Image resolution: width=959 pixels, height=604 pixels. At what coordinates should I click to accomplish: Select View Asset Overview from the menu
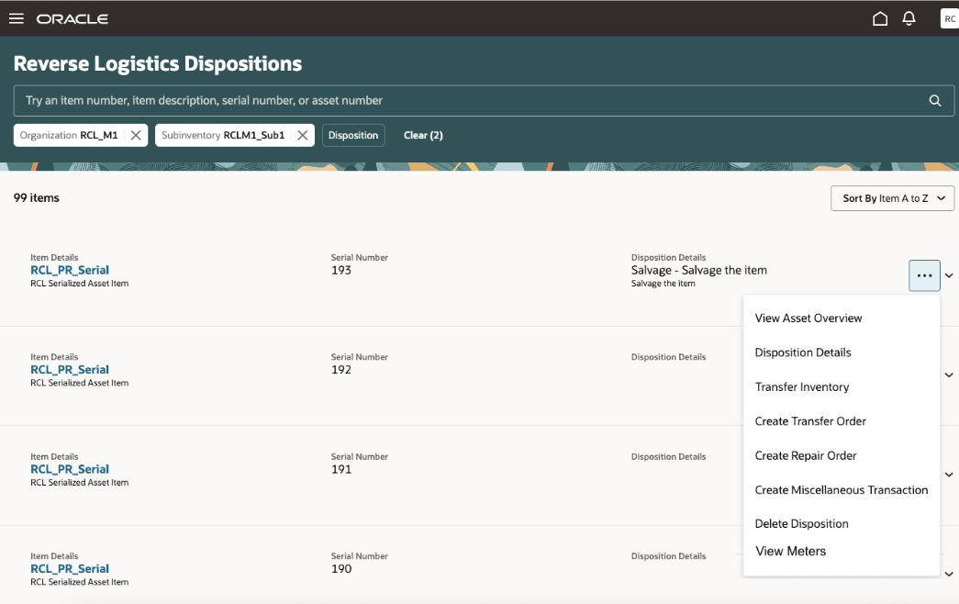[808, 318]
